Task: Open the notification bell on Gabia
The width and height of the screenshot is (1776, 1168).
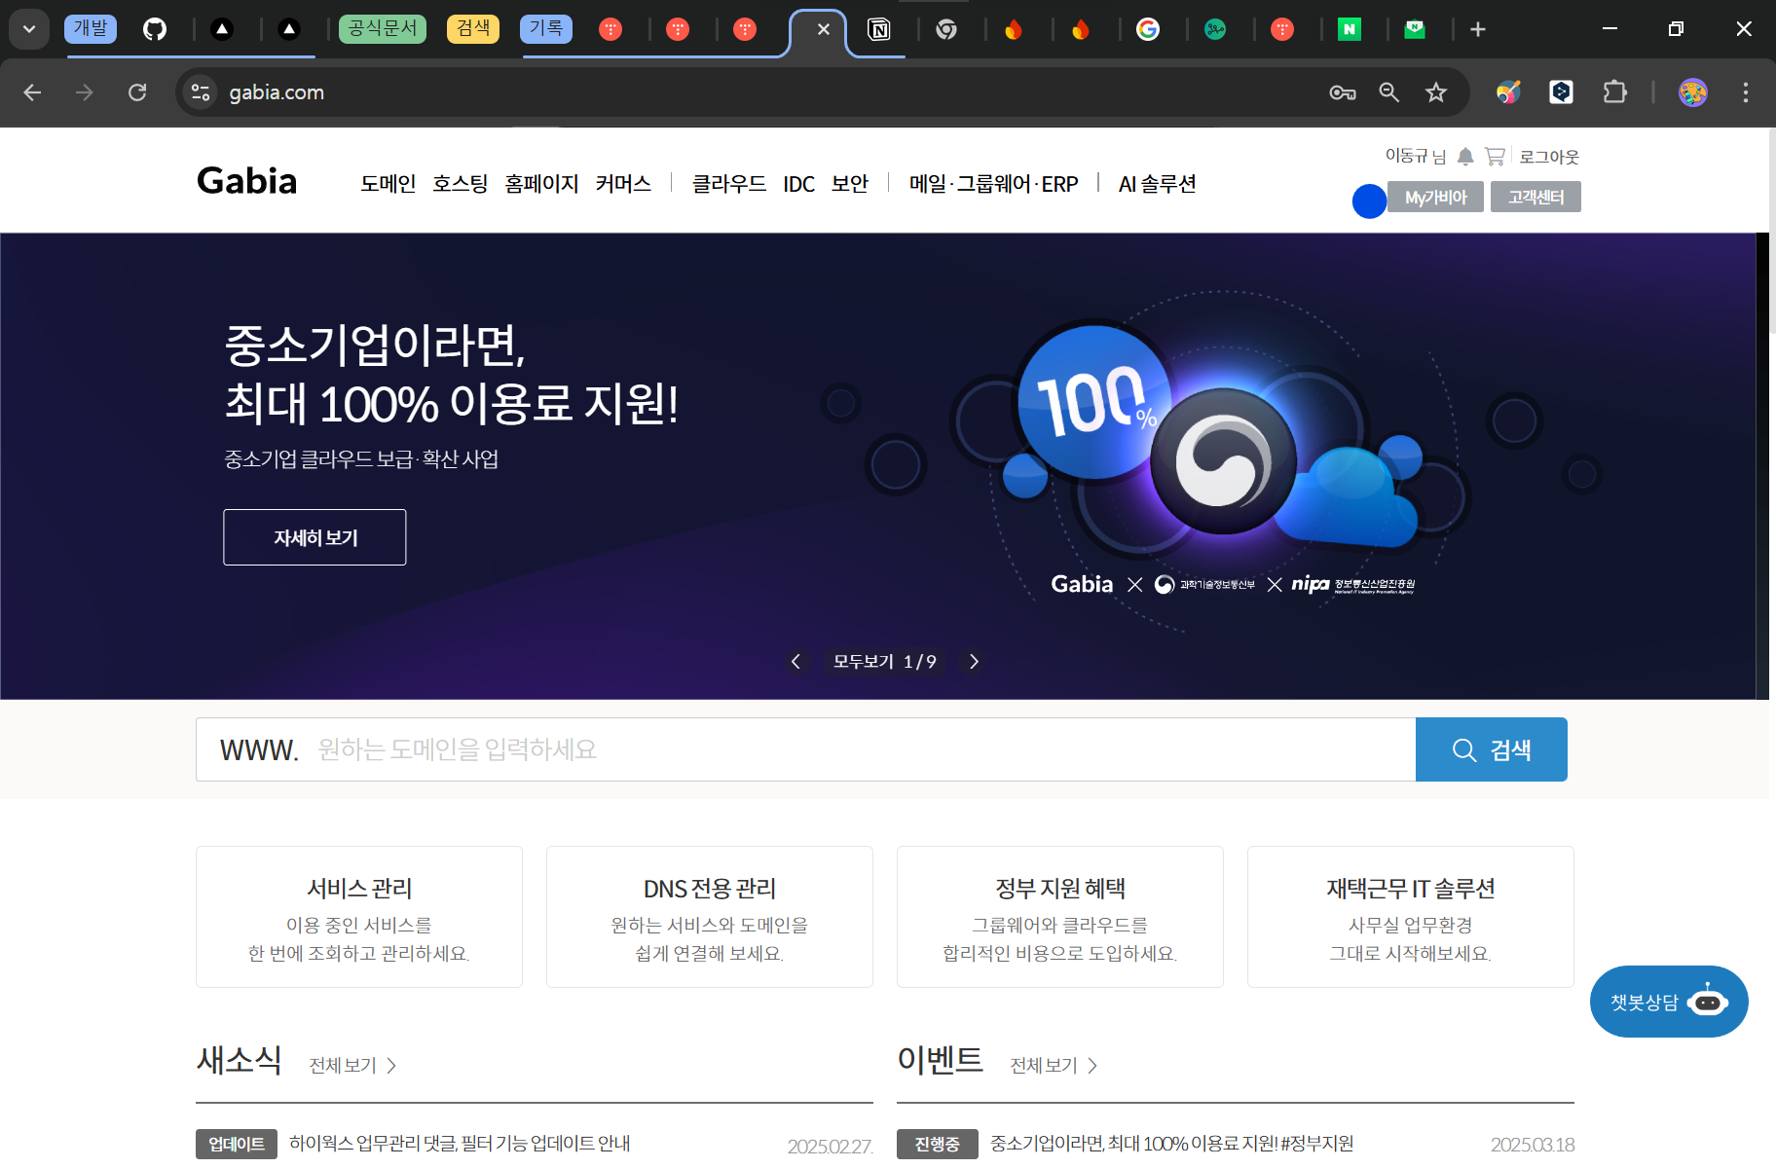Action: 1465,157
